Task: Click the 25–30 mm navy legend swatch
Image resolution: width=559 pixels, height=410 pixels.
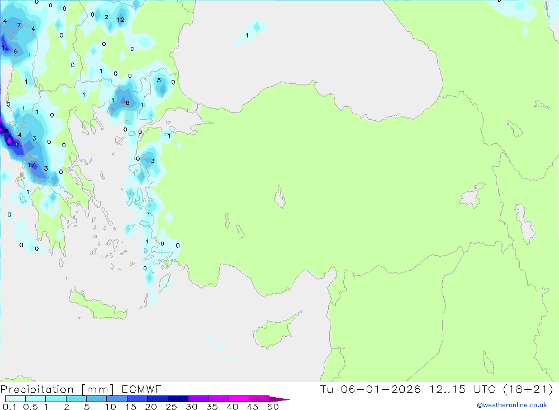Action: click(178, 399)
